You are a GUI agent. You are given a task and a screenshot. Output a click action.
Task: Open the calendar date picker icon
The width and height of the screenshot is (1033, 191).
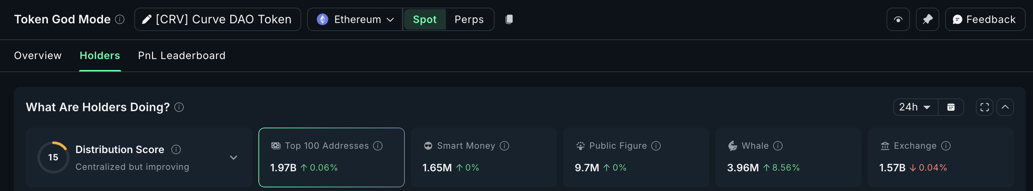pos(951,107)
